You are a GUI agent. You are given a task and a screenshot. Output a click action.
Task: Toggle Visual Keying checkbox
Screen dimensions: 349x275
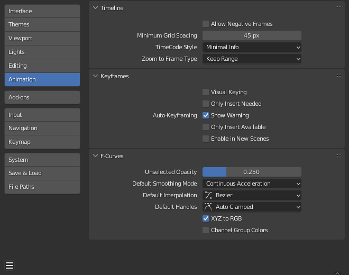pos(206,92)
